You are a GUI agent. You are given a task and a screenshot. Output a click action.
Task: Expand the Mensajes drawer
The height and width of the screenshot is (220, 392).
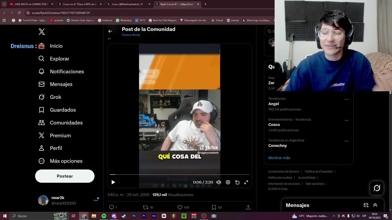pos(375,205)
